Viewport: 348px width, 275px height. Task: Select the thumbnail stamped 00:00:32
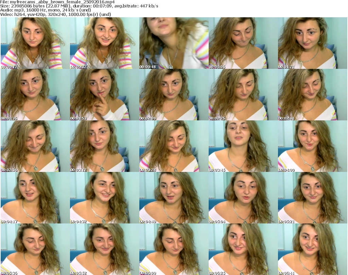[x=105, y=43]
